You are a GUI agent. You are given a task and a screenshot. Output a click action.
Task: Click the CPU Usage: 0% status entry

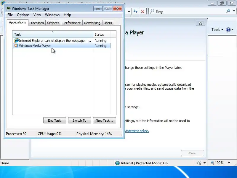(x=49, y=134)
